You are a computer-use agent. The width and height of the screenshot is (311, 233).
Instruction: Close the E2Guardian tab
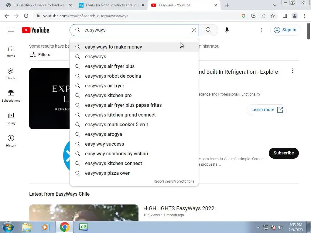click(70, 5)
